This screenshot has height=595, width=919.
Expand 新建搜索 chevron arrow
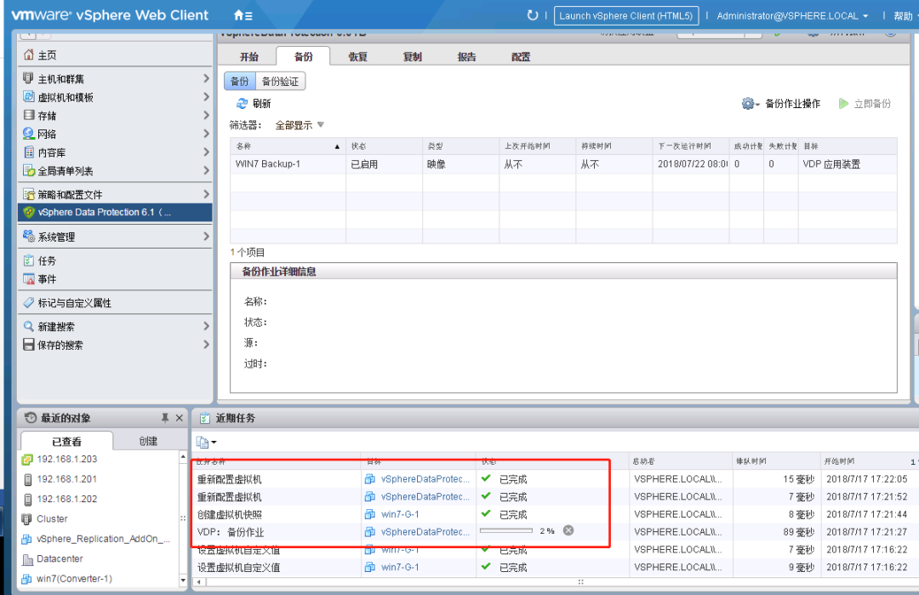(x=206, y=326)
